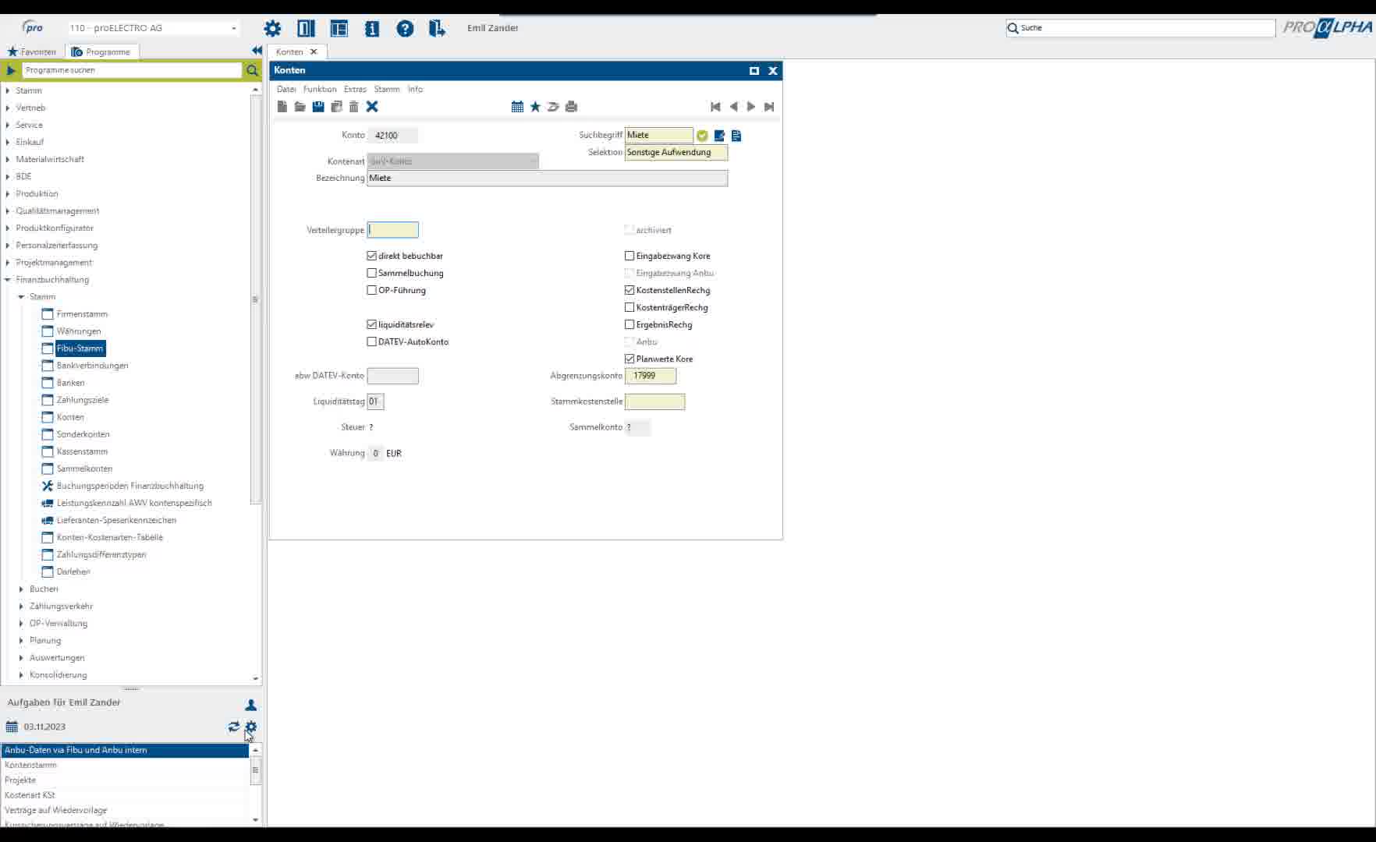Click the document icon beside Suchbegriff
Viewport: 1376px width, 842px height.
[736, 136]
